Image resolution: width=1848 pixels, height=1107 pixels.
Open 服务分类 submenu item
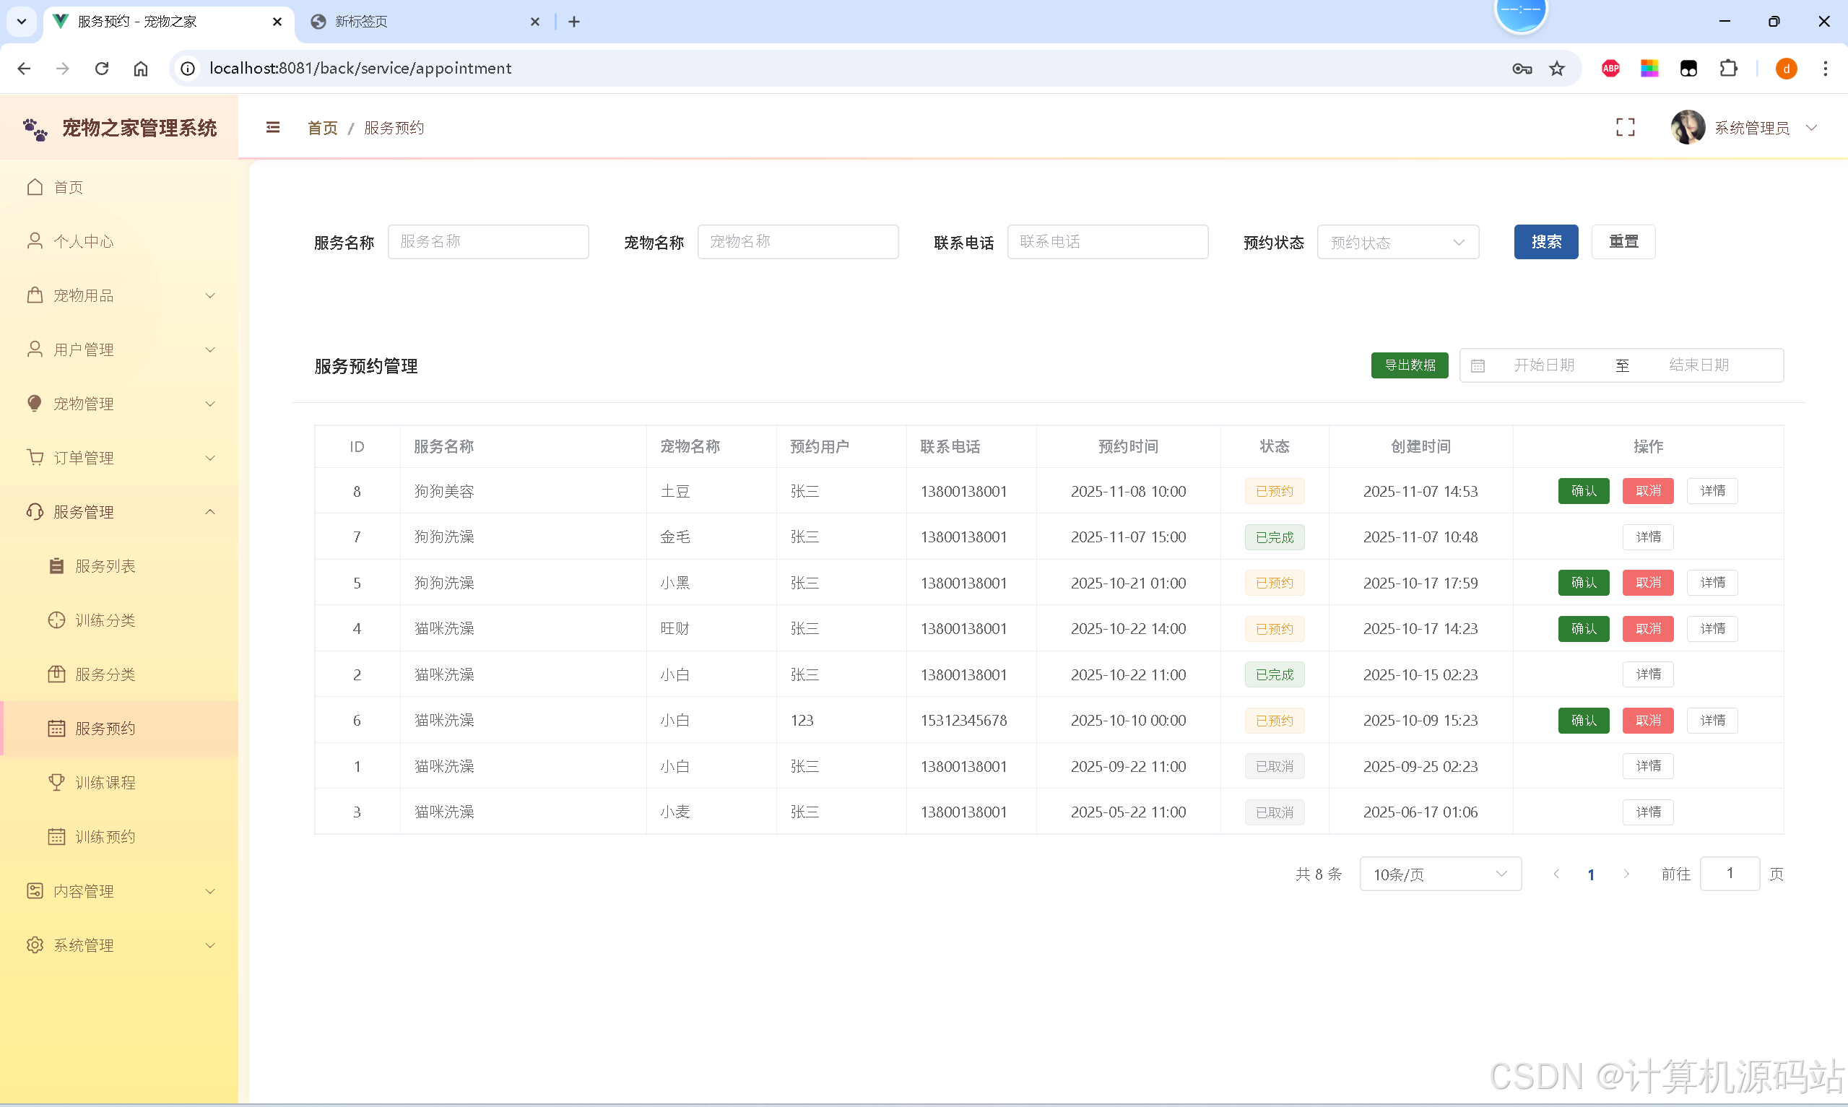[x=119, y=674]
